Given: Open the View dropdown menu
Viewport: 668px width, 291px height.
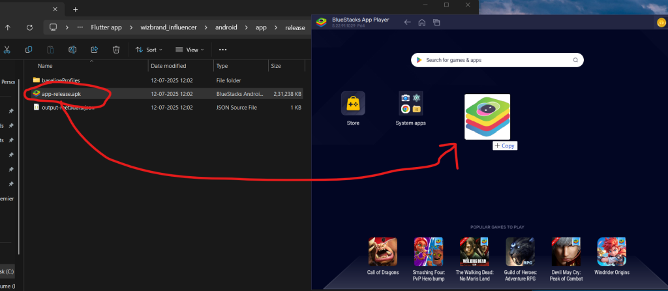Looking at the screenshot, I should pyautogui.click(x=190, y=50).
